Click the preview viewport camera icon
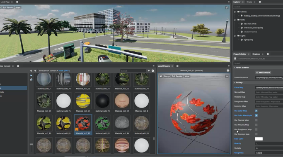283x157 pixels. (227, 76)
